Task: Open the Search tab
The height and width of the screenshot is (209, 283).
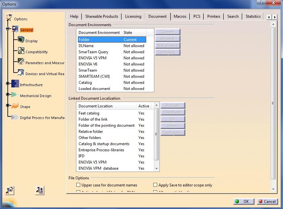Action: [233, 16]
